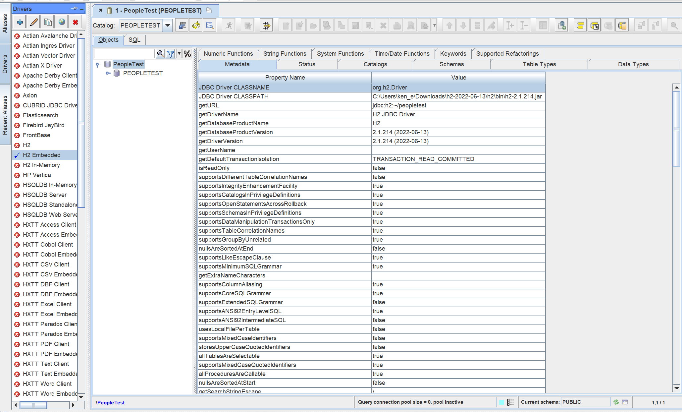Click the refresh schema icon in status bar
Image resolution: width=682 pixels, height=412 pixels.
point(616,402)
